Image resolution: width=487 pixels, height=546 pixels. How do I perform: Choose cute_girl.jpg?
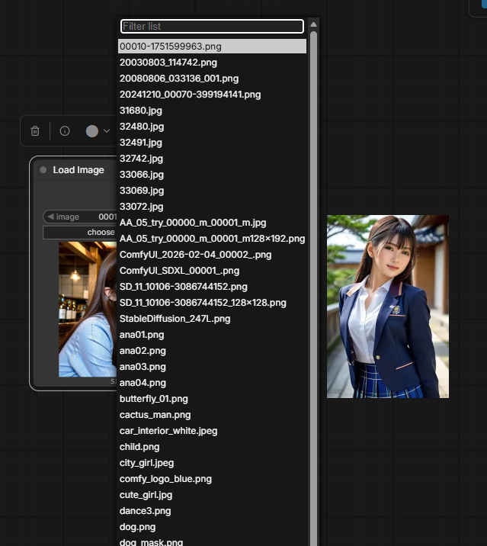point(212,495)
